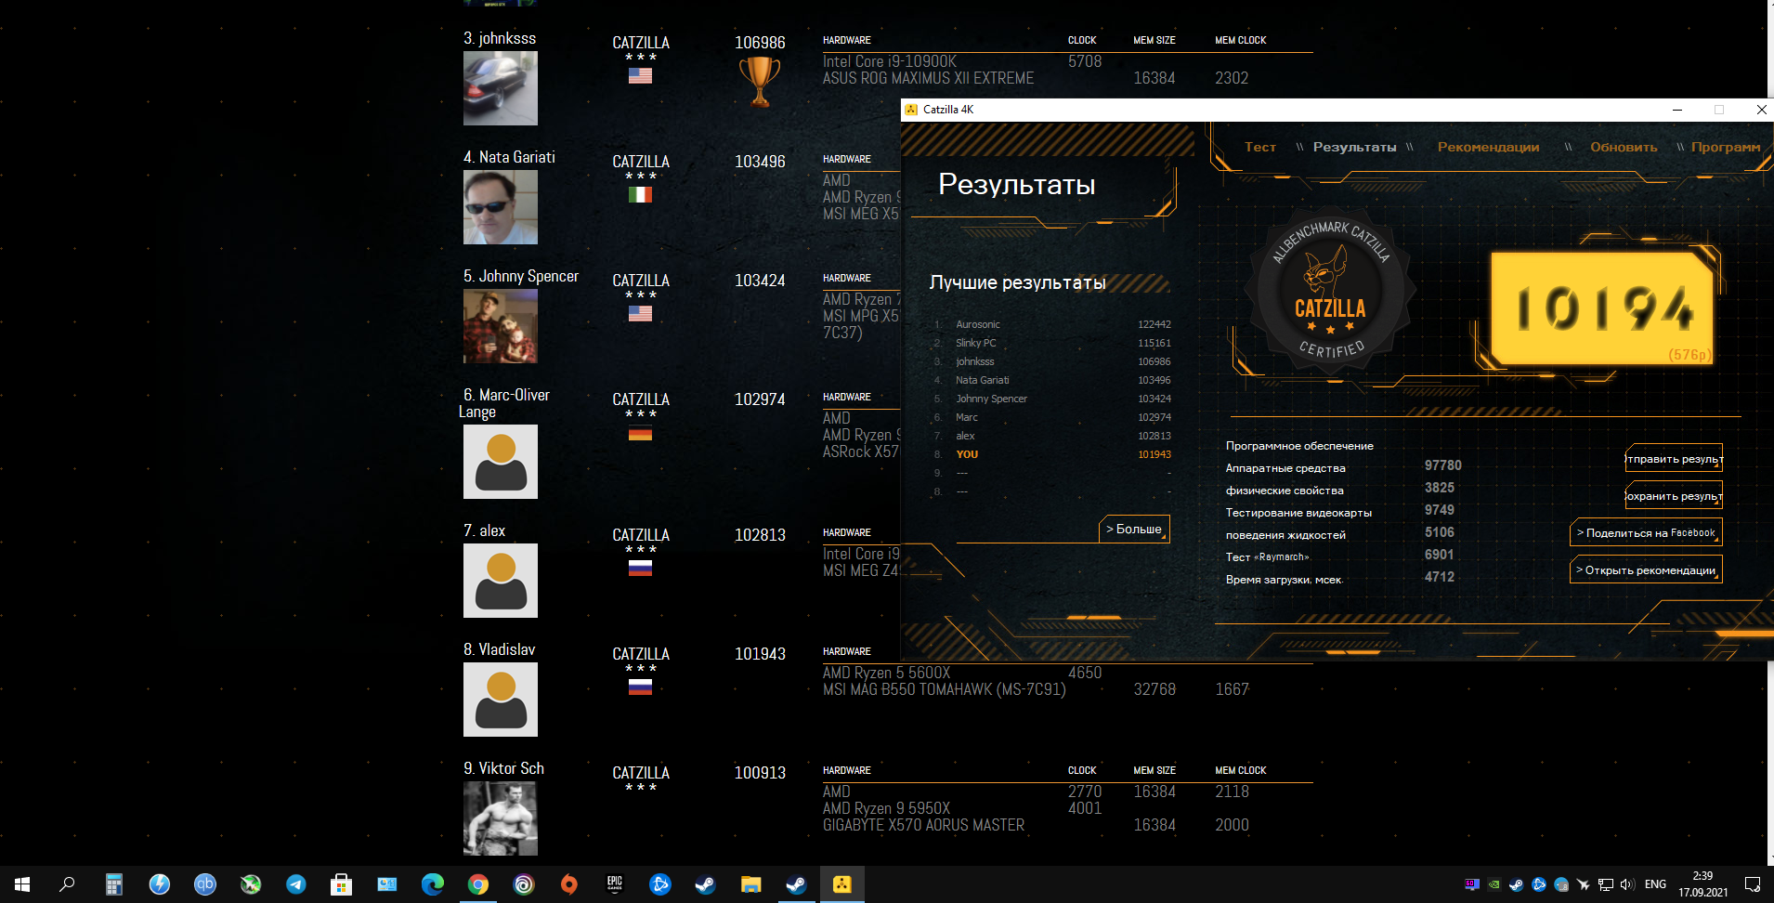Open Telegram from the taskbar

tap(296, 884)
